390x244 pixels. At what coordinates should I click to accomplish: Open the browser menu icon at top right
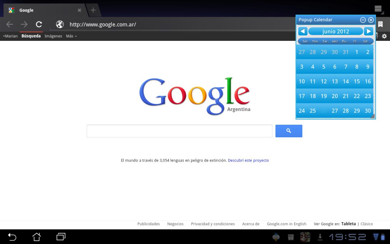pos(378,9)
